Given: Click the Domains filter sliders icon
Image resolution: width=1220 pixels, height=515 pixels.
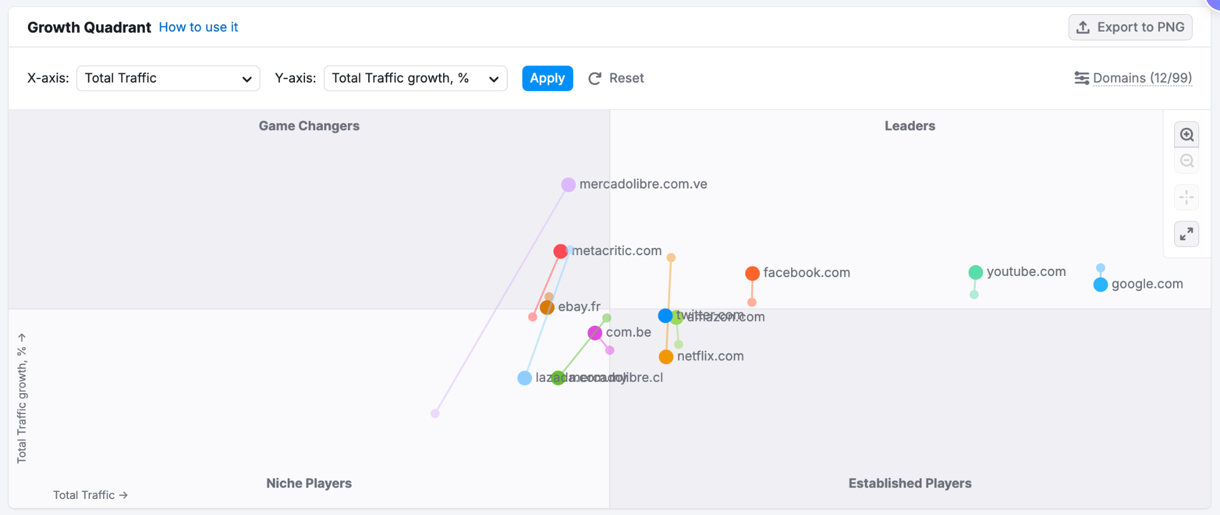Looking at the screenshot, I should [1082, 78].
